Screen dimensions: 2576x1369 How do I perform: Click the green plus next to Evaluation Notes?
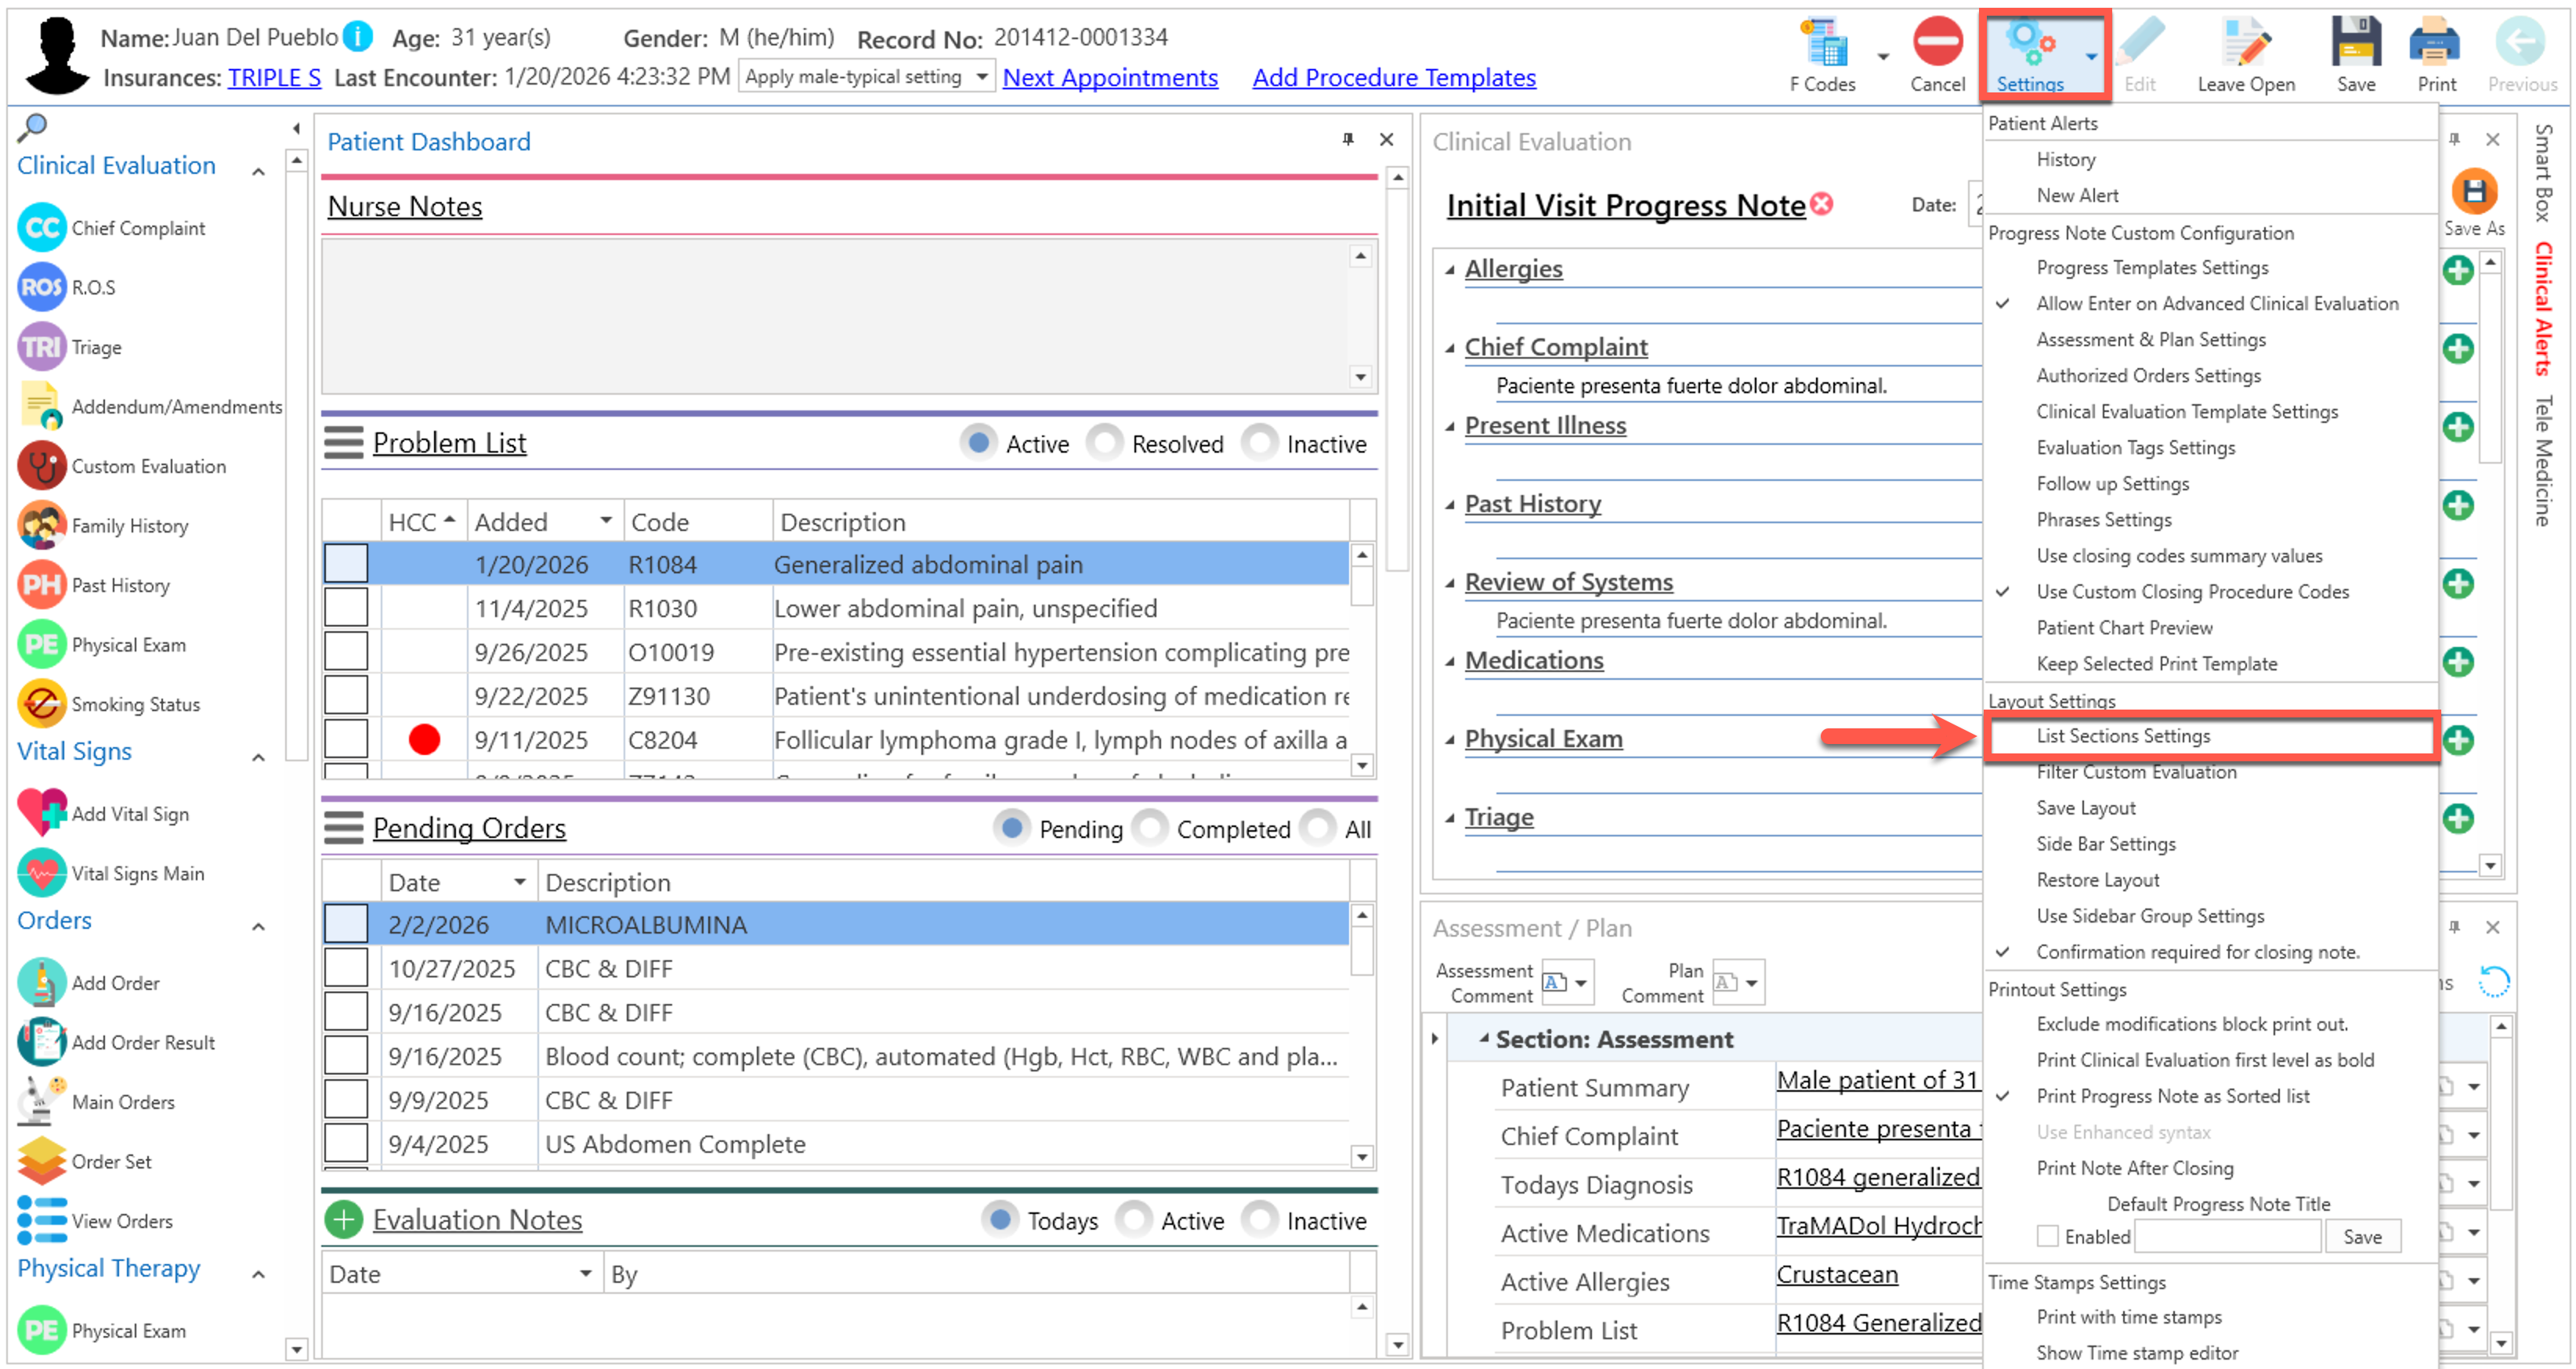(343, 1220)
